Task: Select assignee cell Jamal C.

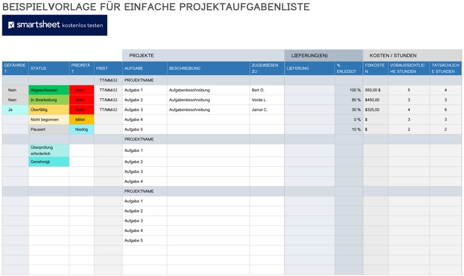Action: pyautogui.click(x=267, y=110)
